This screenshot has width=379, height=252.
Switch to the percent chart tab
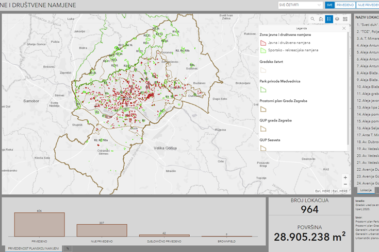tap(67, 248)
